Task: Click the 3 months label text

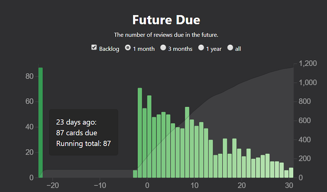Action: point(181,49)
